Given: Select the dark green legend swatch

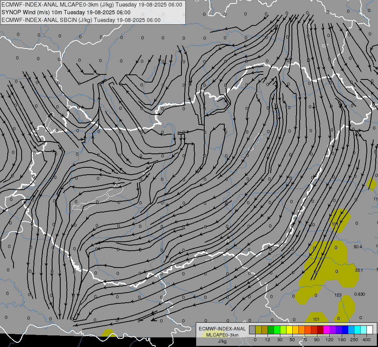Looking at the screenshot, I should (271, 330).
